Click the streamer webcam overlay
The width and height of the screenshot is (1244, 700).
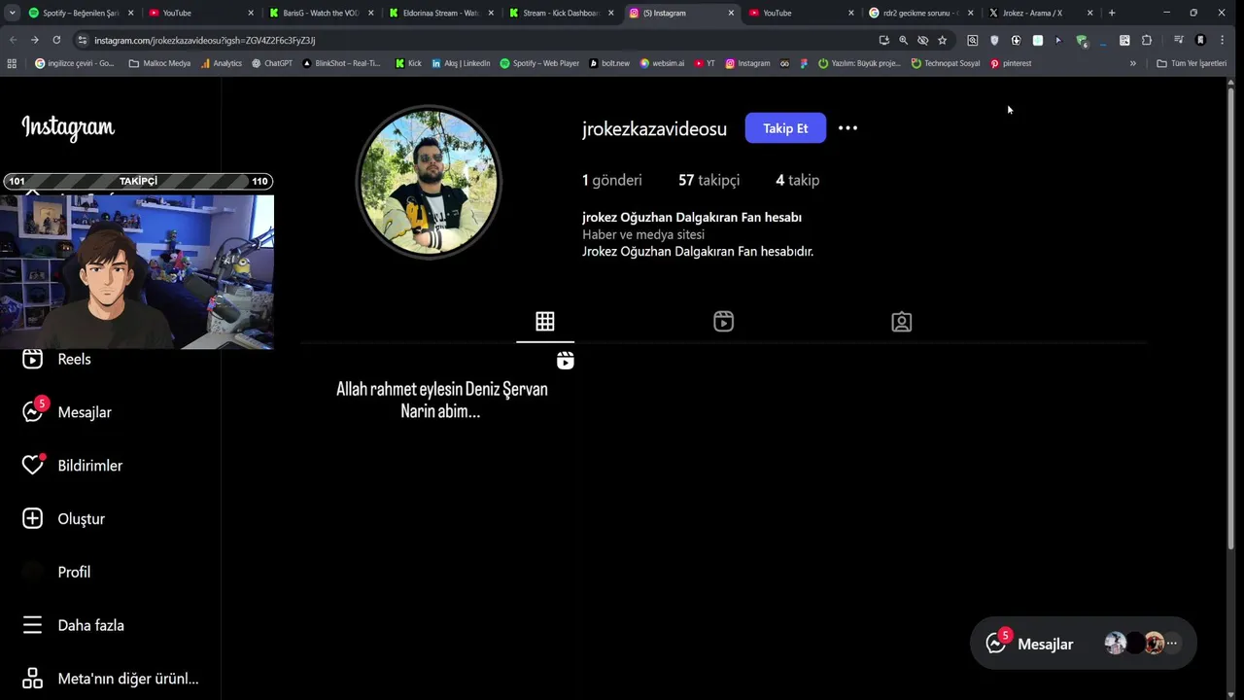point(137,271)
